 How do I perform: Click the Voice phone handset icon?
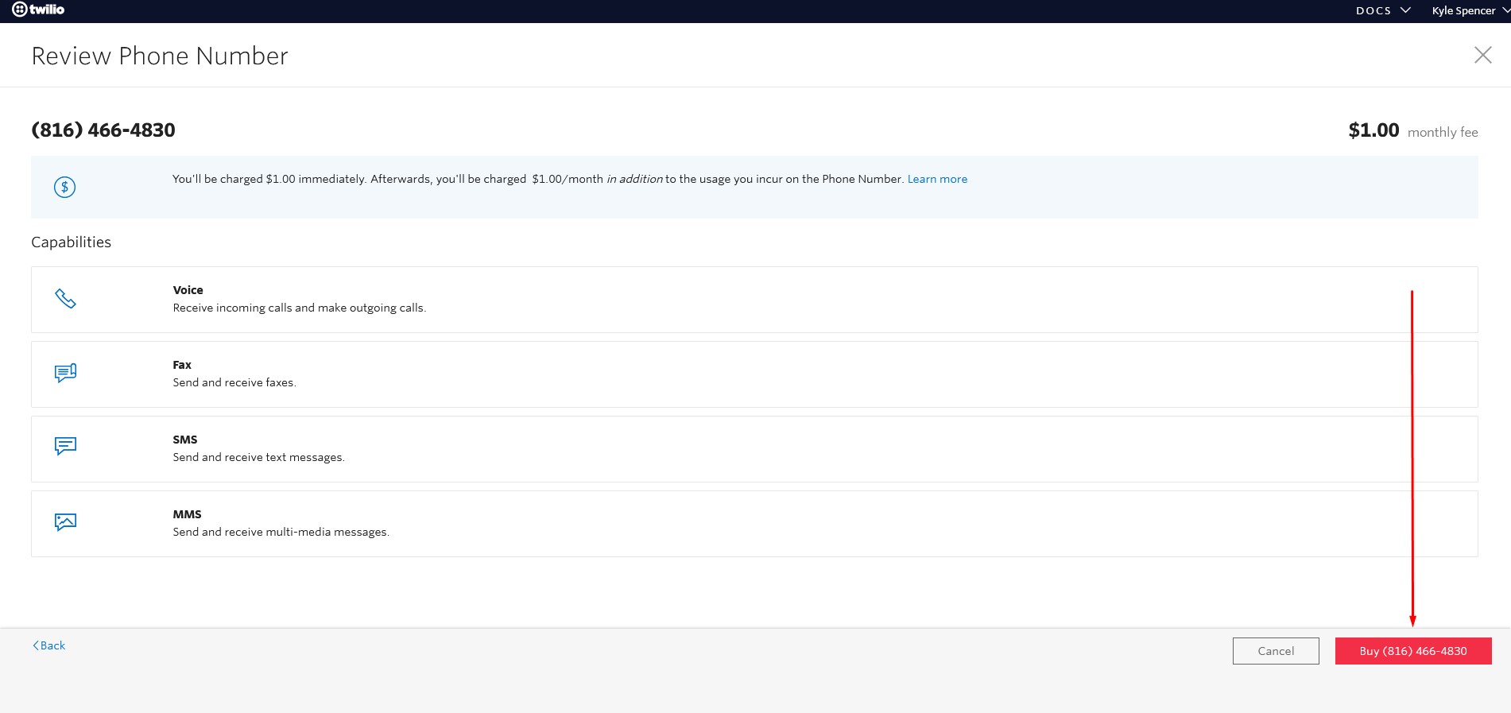pos(65,299)
